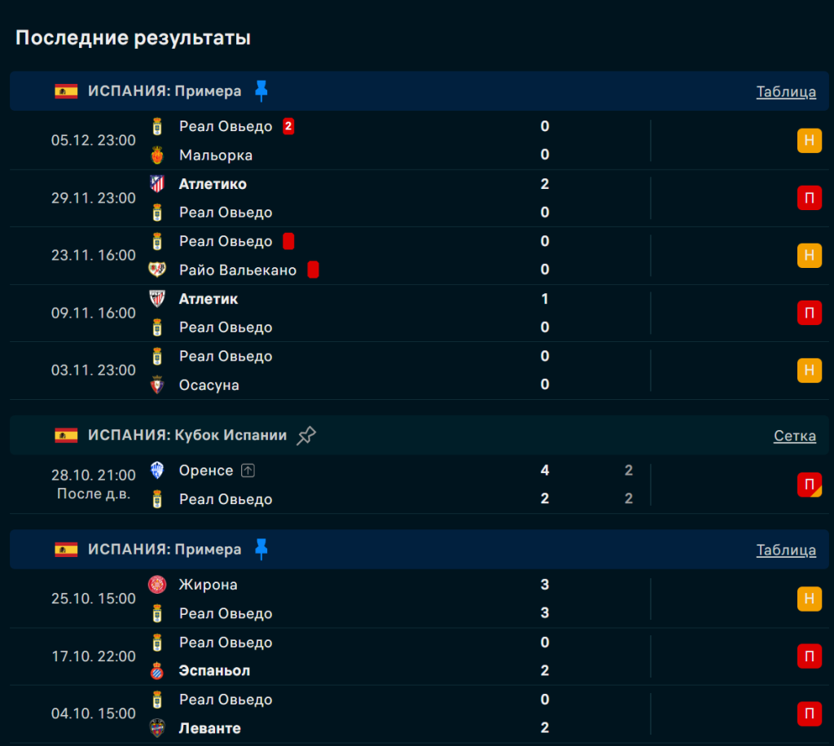The width and height of the screenshot is (834, 746).
Task: Click the Жирона team logo
Action: [x=157, y=585]
